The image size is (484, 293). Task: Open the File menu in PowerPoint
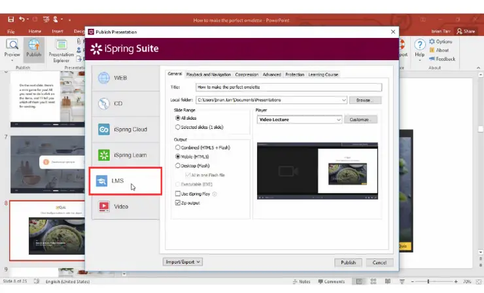[11, 31]
